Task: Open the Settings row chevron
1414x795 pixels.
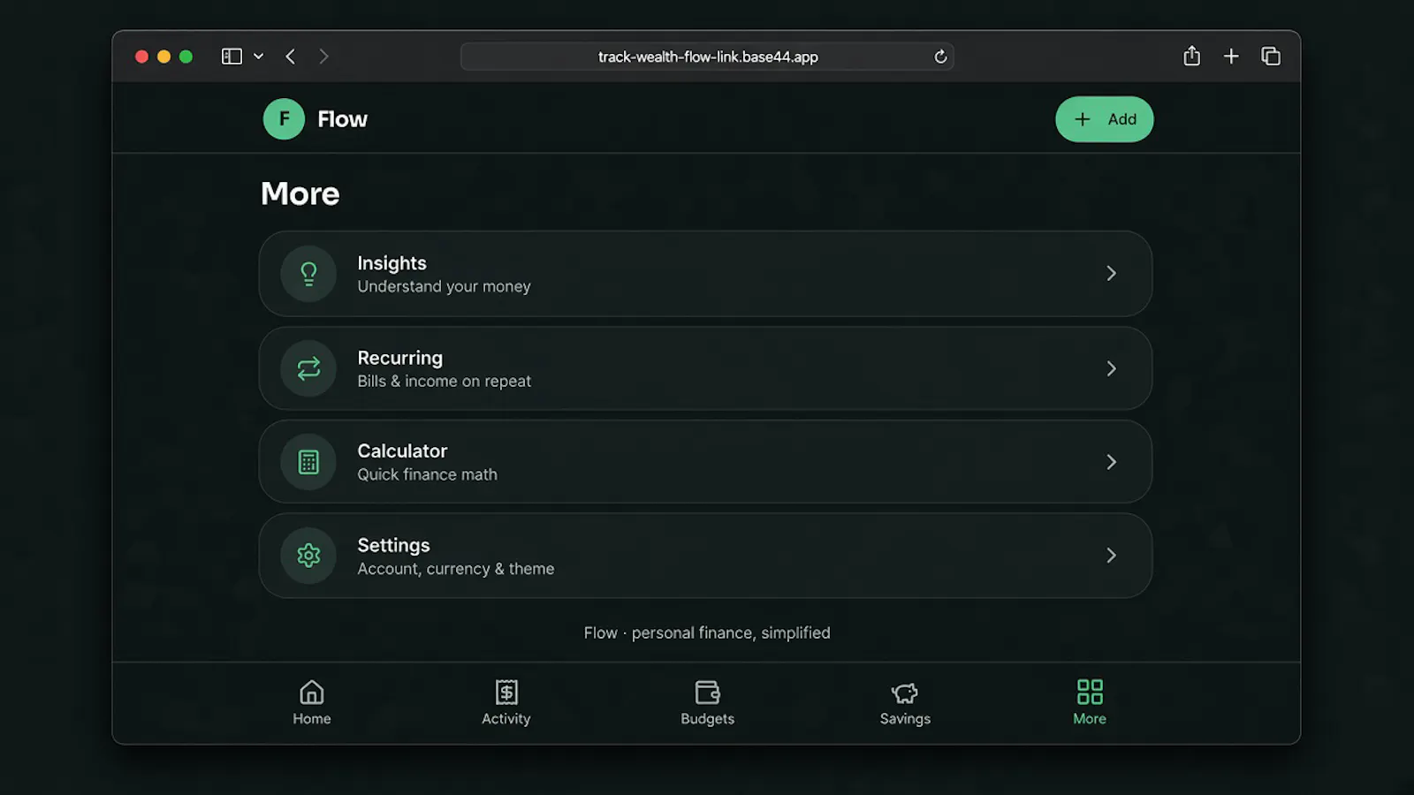Action: coord(1112,556)
